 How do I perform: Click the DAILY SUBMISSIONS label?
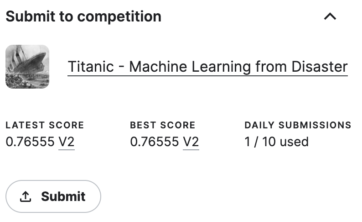click(x=298, y=125)
